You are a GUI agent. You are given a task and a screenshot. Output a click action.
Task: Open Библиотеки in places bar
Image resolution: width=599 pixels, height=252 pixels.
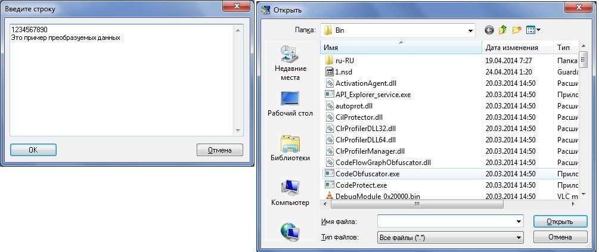point(290,149)
